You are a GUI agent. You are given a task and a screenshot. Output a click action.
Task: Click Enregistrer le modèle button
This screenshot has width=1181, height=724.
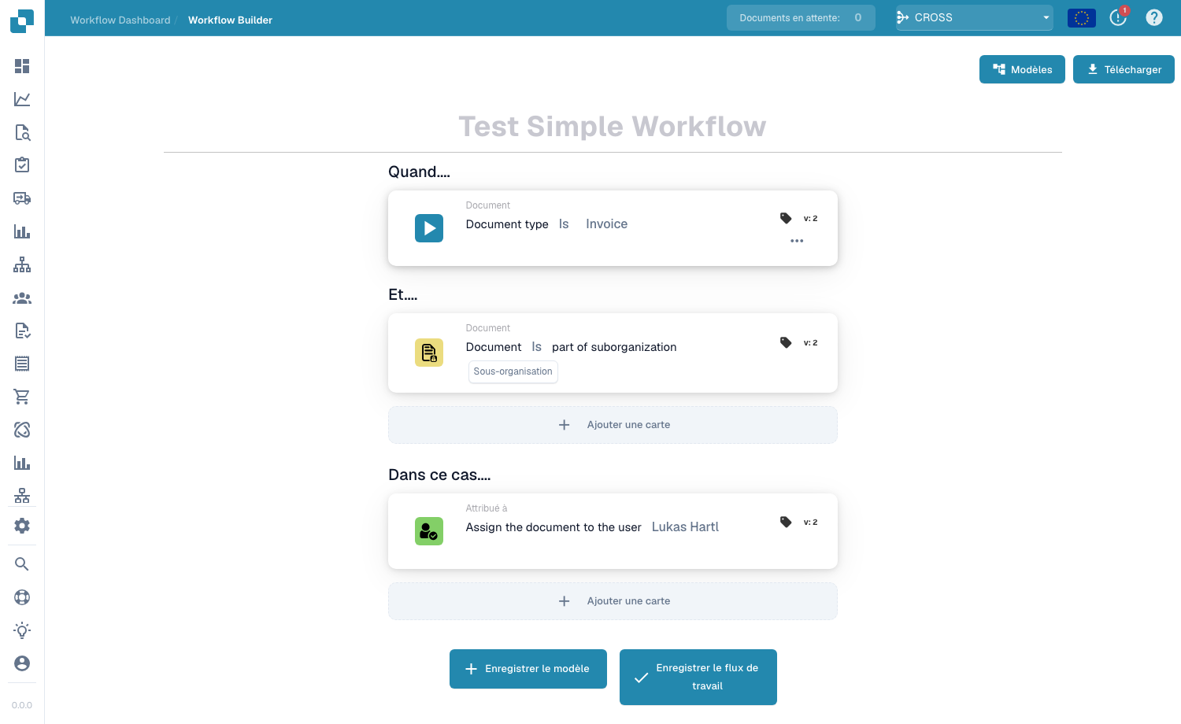point(528,669)
